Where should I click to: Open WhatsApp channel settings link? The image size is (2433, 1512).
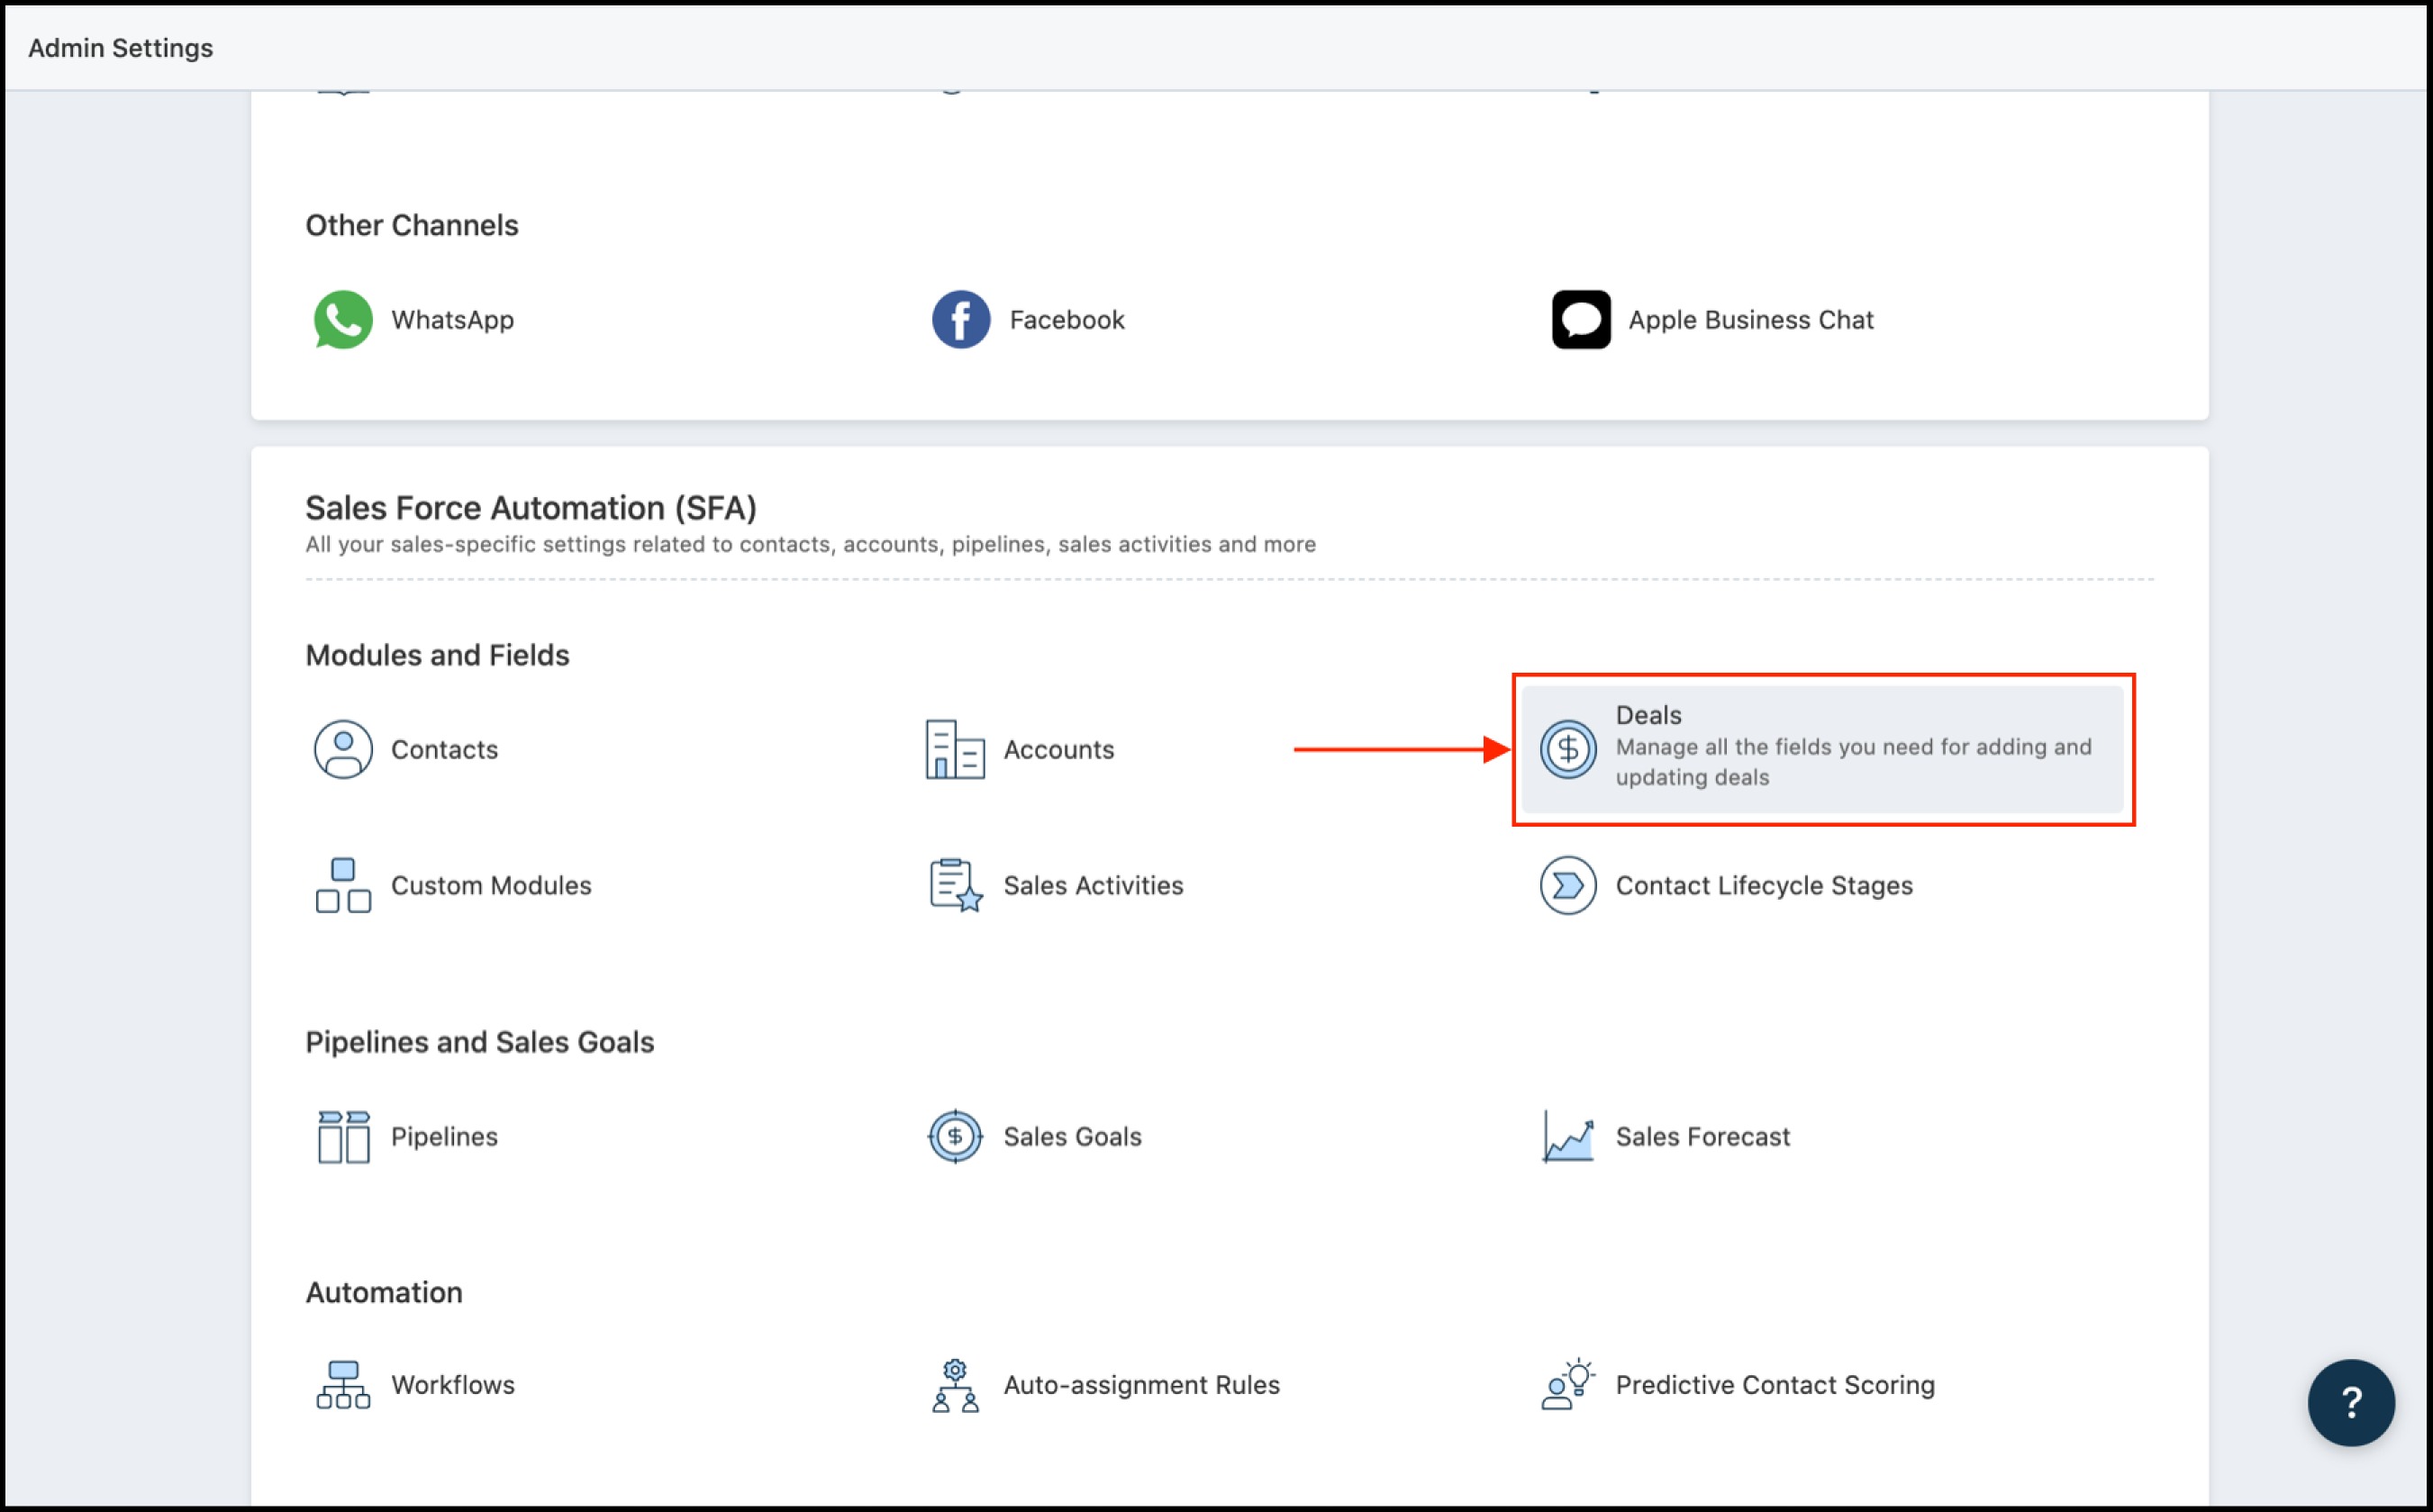pos(452,320)
